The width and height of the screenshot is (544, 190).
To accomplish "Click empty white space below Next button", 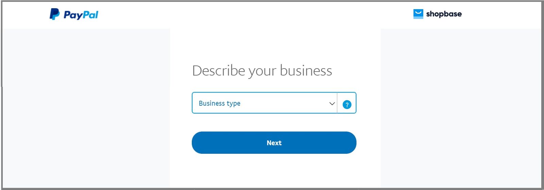I will (x=274, y=171).
